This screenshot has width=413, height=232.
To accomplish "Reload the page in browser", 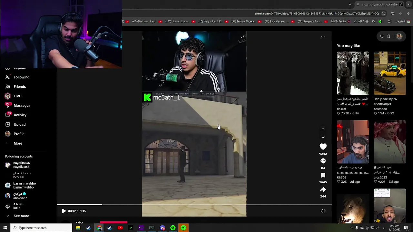I will (393, 14).
